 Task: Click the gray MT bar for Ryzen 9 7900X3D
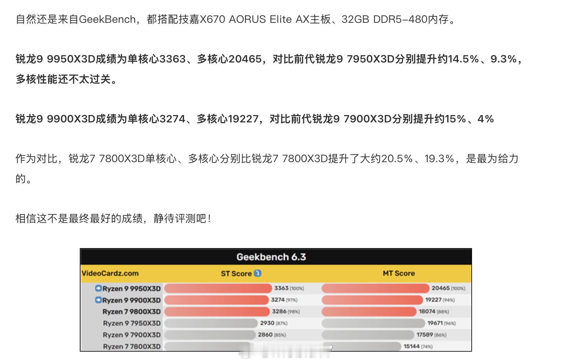(x=368, y=335)
